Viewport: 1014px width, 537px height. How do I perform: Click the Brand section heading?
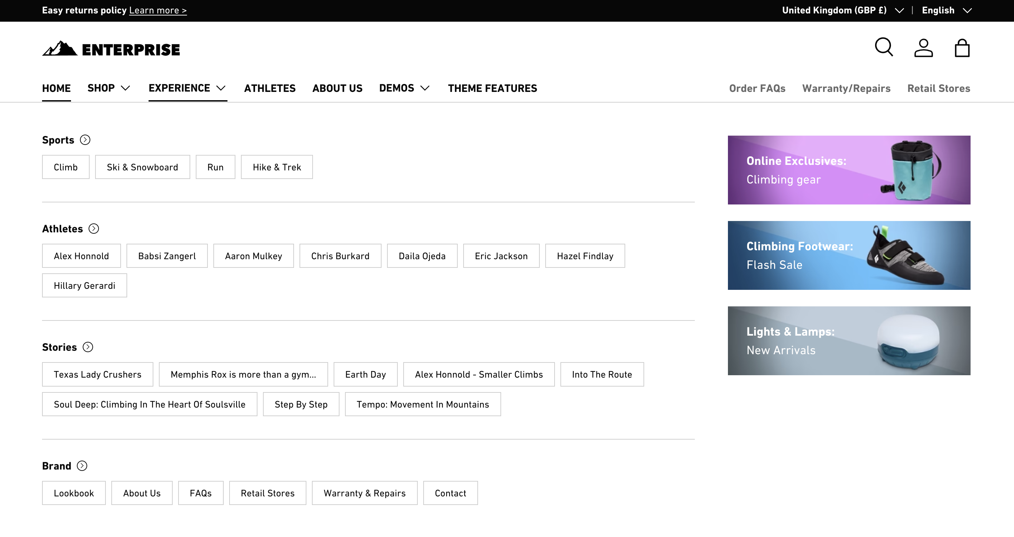tap(57, 466)
